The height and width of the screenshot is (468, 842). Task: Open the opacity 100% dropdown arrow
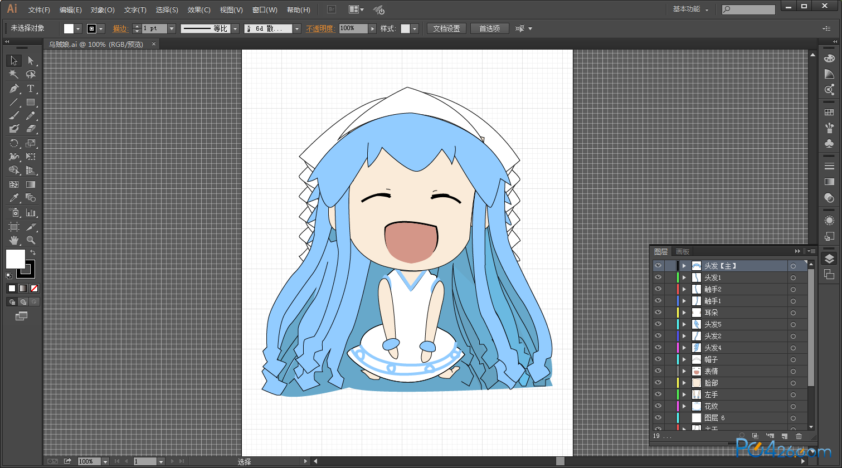click(372, 28)
